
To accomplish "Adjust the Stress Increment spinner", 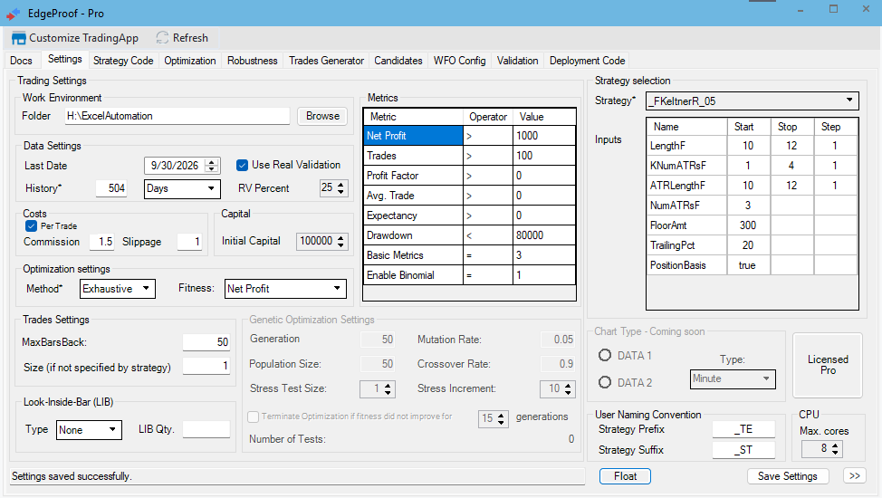I will pos(568,388).
